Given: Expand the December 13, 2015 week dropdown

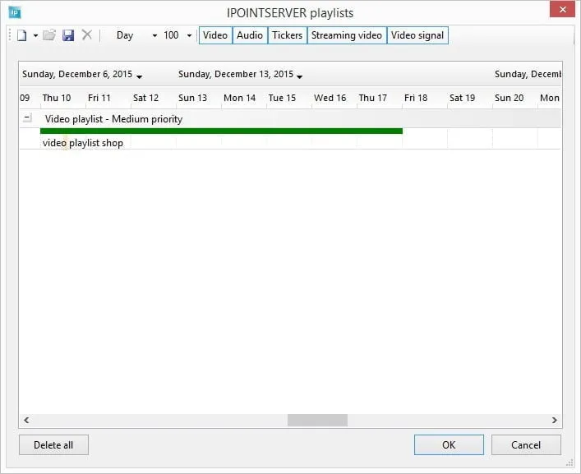Looking at the screenshot, I should pyautogui.click(x=300, y=76).
